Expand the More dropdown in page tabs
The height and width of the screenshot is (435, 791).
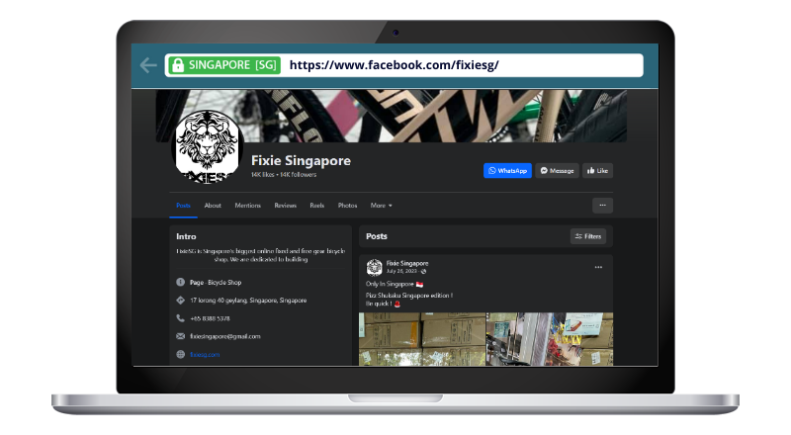(x=381, y=206)
